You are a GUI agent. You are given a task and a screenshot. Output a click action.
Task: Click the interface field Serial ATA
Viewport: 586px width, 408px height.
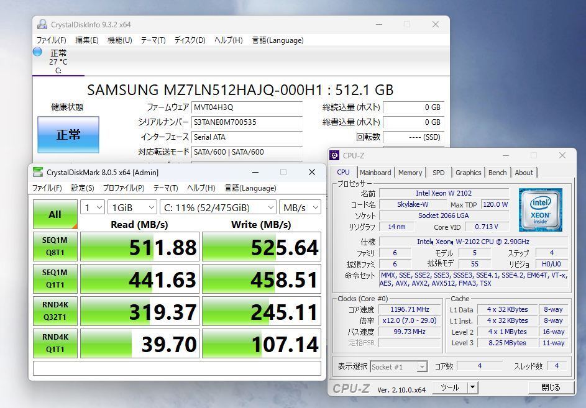pyautogui.click(x=247, y=137)
